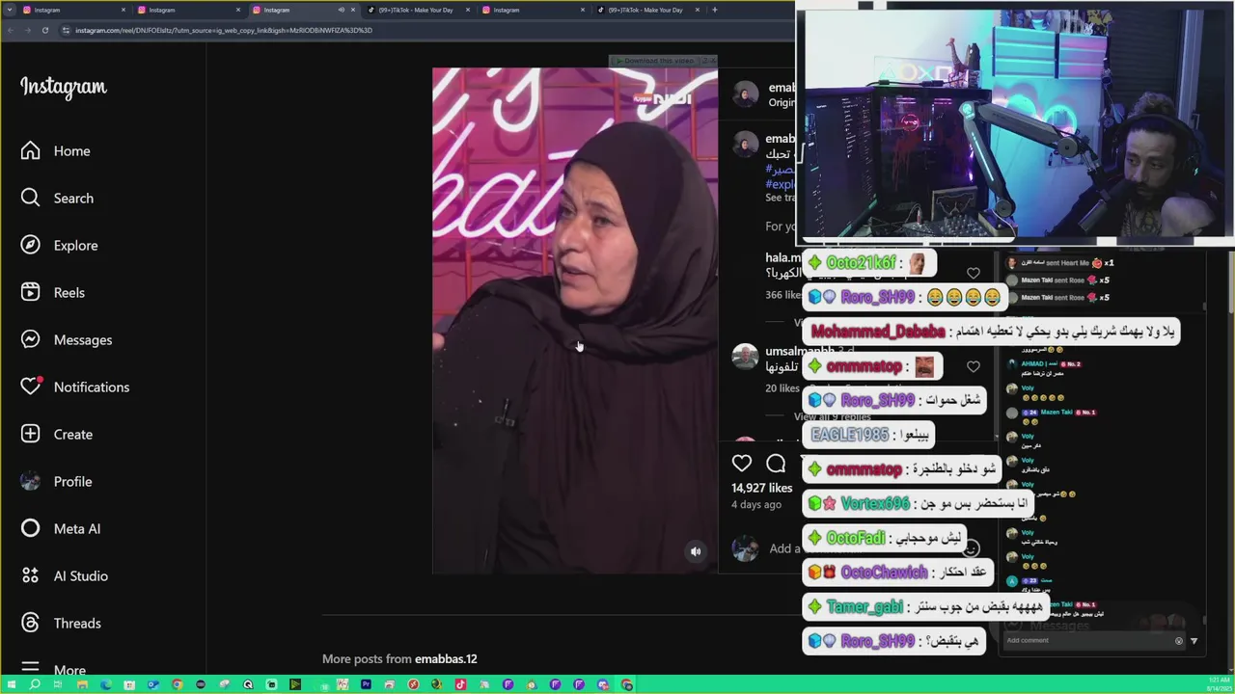Open AI Studio in the sidebar
This screenshot has width=1235, height=694.
click(65, 576)
